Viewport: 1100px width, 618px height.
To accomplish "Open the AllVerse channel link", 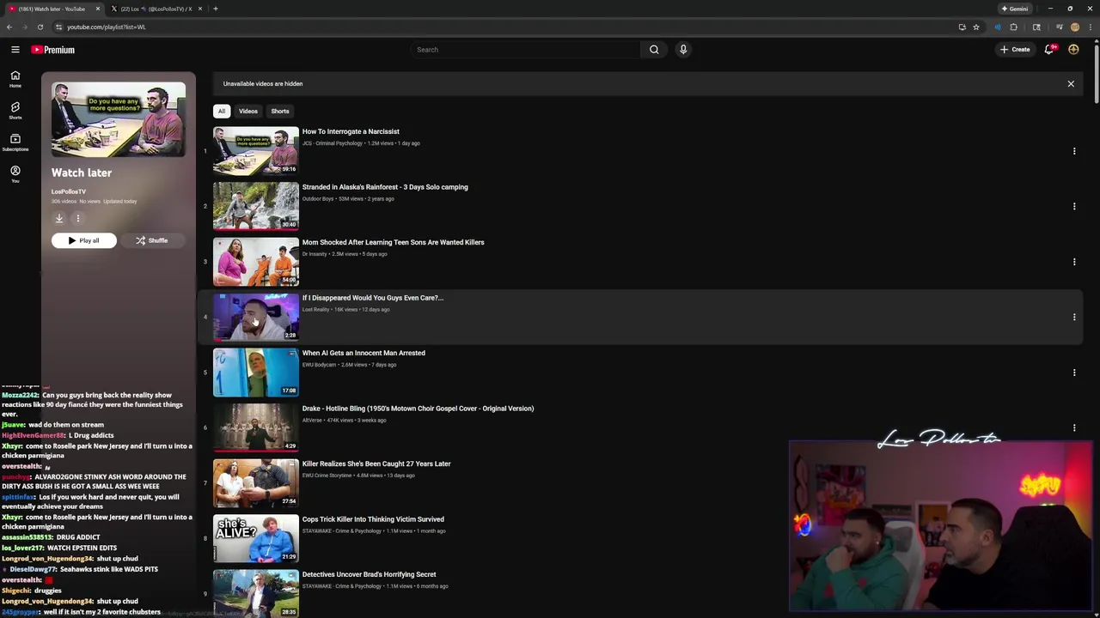I will 314,421.
